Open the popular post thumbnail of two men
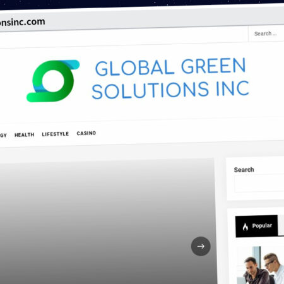Image resolution: width=284 pixels, height=284 pixels. click(x=261, y=265)
